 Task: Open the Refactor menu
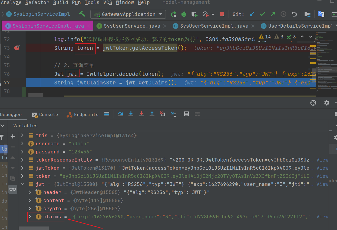click(38, 3)
